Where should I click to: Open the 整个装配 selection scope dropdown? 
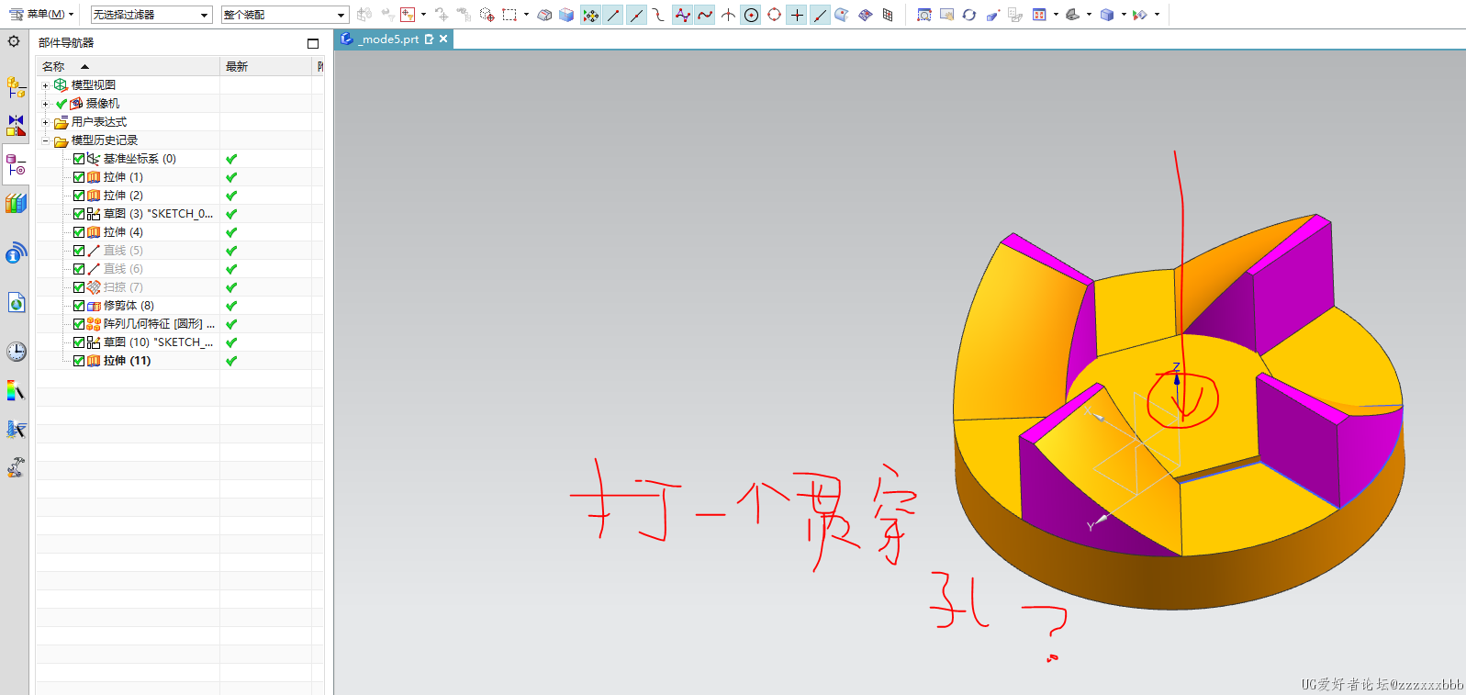[x=285, y=15]
